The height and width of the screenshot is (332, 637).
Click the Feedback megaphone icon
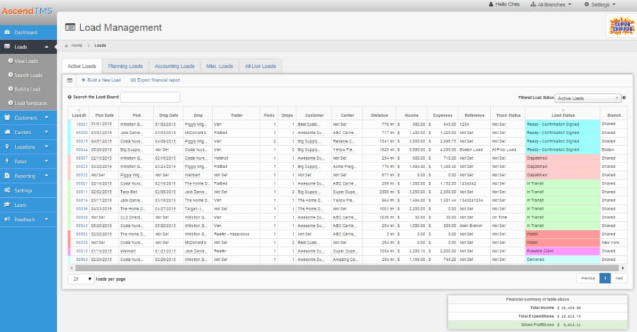(x=7, y=219)
